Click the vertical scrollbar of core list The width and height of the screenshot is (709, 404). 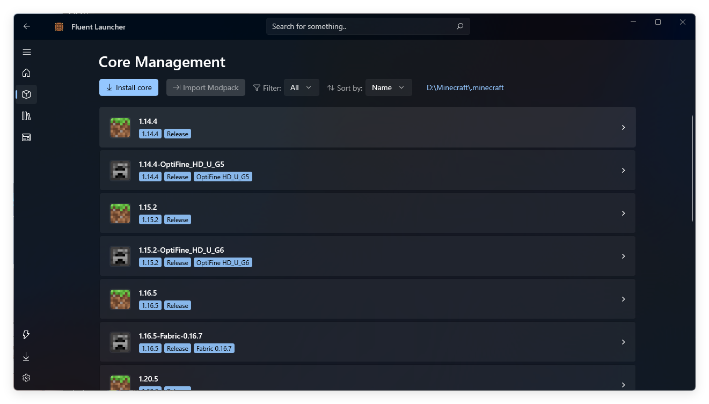(x=692, y=168)
